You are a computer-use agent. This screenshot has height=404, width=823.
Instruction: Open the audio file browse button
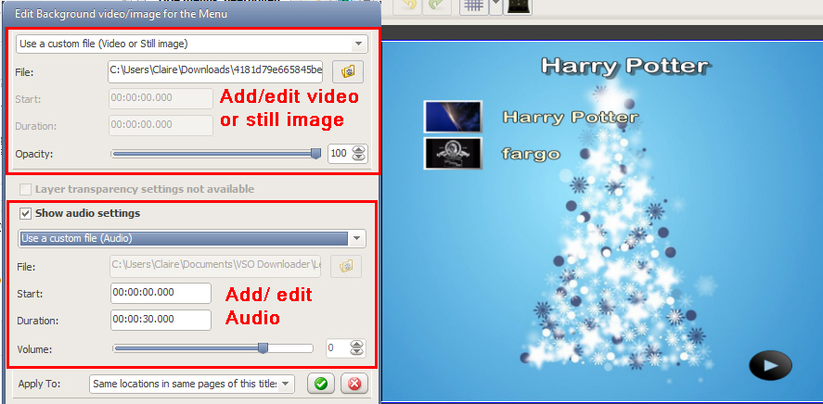pyautogui.click(x=346, y=267)
